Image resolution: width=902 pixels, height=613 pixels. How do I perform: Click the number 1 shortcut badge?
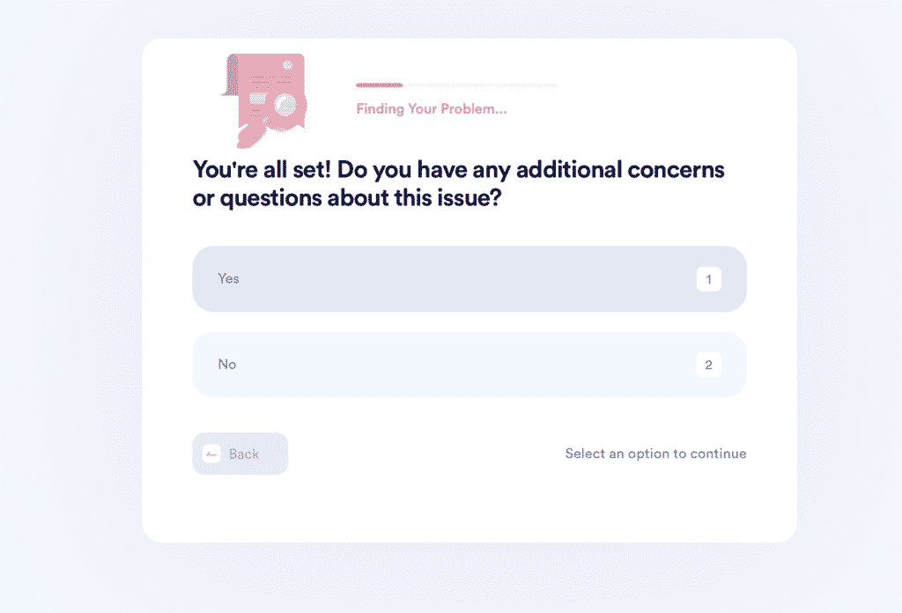pos(709,279)
